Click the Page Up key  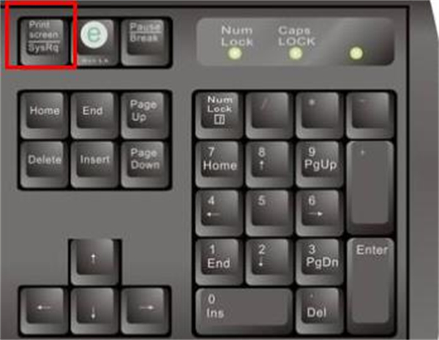click(x=146, y=115)
